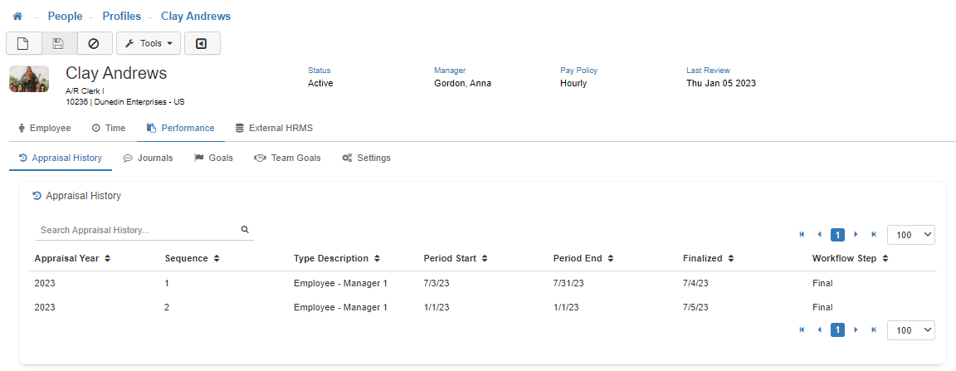Open the Tools dropdown menu
Screen dimensions: 956x371
click(x=148, y=43)
